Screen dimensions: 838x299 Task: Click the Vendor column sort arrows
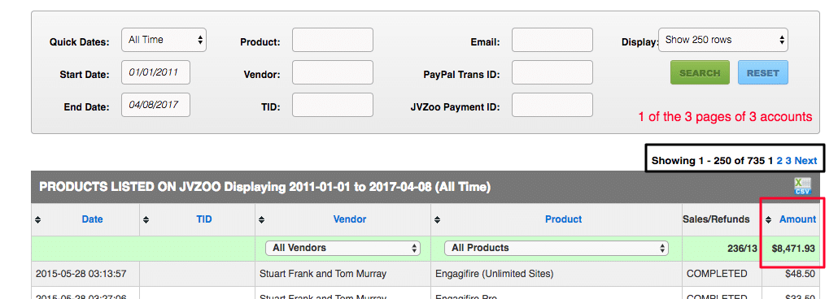pos(262,219)
